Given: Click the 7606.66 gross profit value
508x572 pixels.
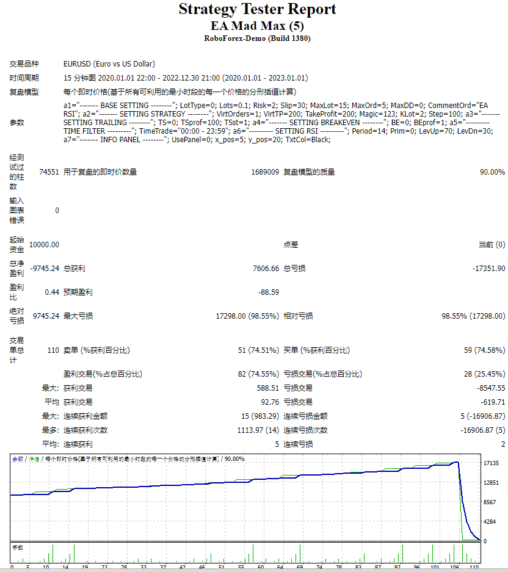Looking at the screenshot, I should point(266,268).
